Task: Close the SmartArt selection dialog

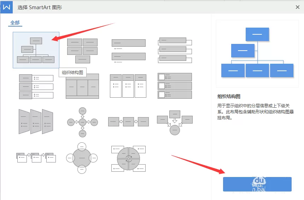Action: (298, 7)
